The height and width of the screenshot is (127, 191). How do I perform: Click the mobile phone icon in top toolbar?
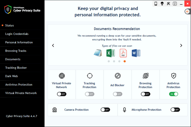(x=156, y=4)
